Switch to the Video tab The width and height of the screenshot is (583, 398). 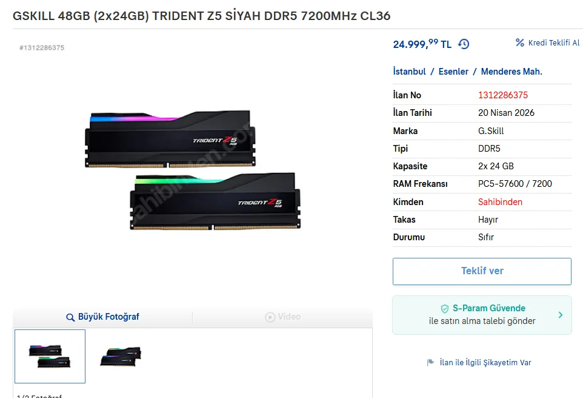[x=282, y=317]
